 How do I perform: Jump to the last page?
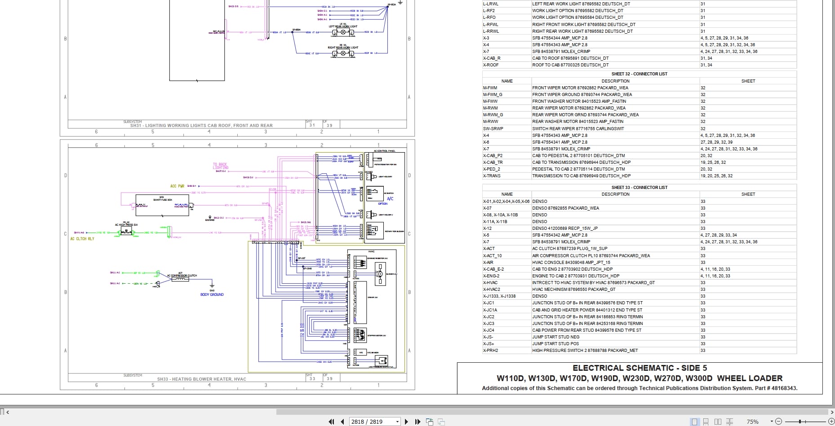click(x=417, y=422)
